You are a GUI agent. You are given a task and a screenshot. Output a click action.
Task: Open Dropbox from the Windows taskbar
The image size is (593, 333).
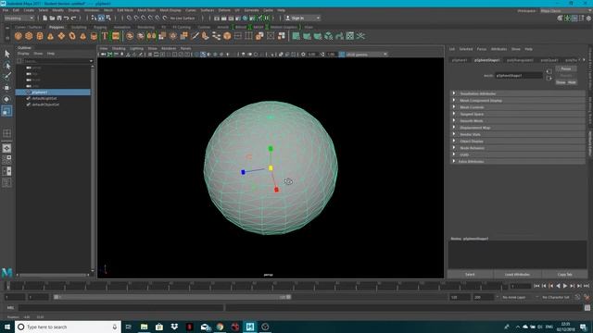174,327
